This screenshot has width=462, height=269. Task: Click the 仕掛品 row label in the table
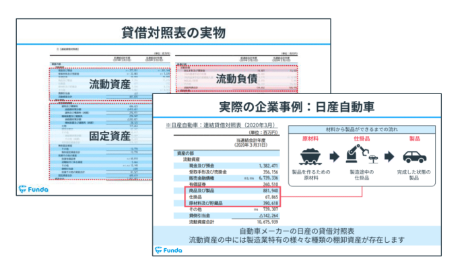pyautogui.click(x=195, y=197)
